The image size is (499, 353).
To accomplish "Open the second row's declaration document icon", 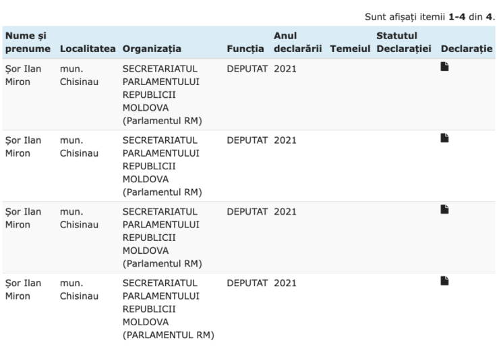I will point(444,138).
